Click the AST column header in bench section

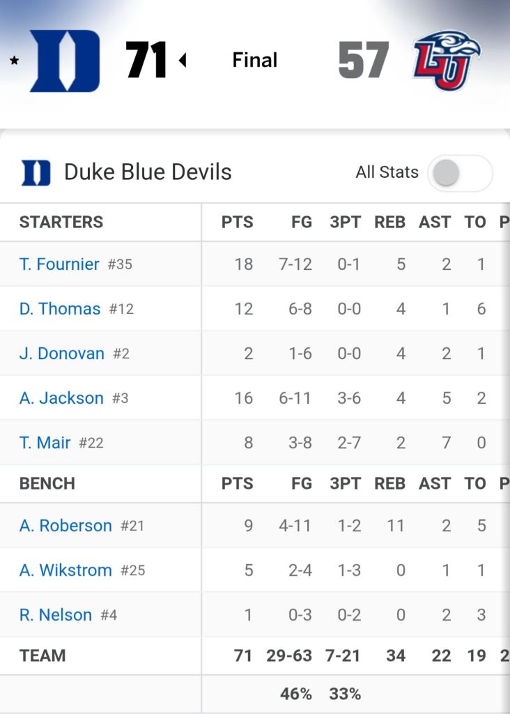435,484
